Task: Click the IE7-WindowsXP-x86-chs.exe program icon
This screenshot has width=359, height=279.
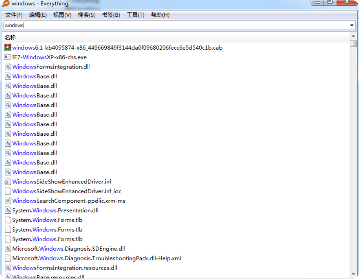Action: point(8,57)
